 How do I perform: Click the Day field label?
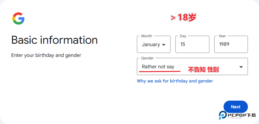183,36
